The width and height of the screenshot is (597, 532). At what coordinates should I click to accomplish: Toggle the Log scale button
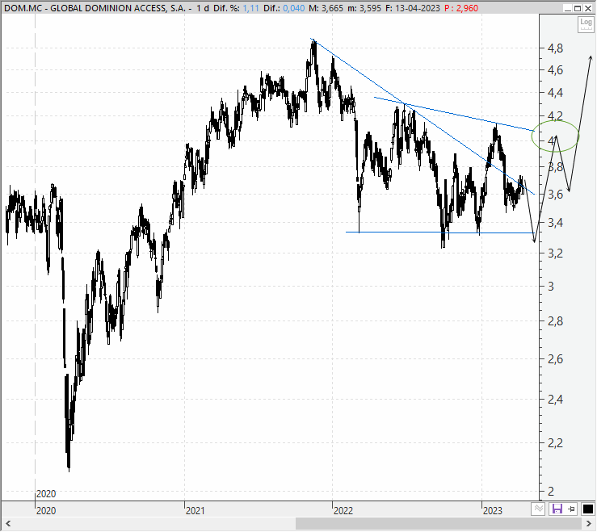586,24
